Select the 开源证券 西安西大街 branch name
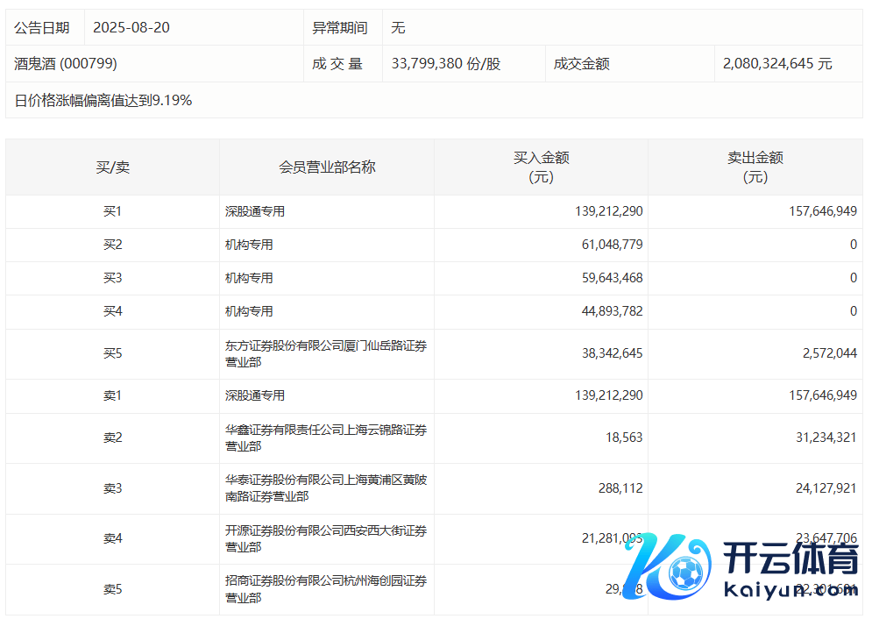This screenshot has height=619, width=872. (x=326, y=538)
